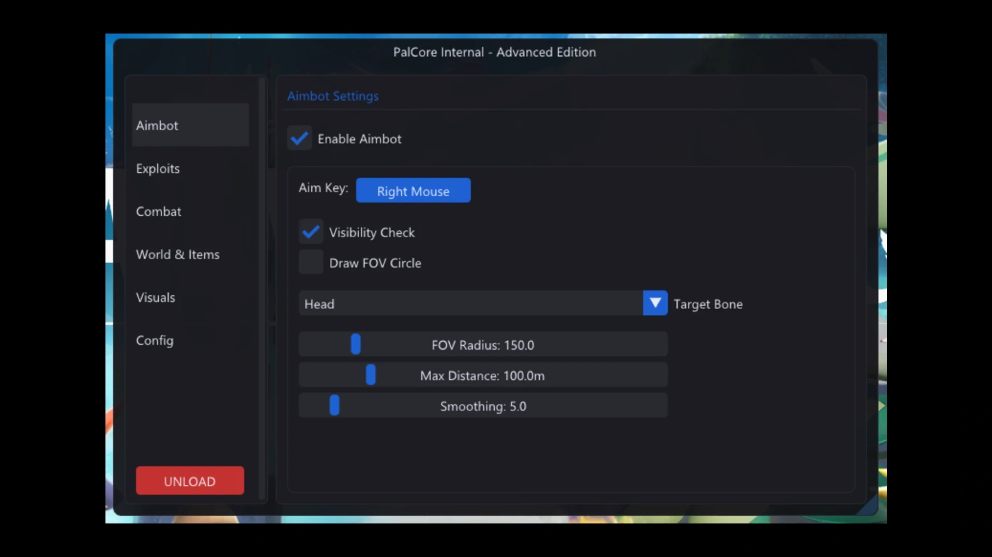
Task: Click the PalCore Internal title text
Action: tap(494, 52)
